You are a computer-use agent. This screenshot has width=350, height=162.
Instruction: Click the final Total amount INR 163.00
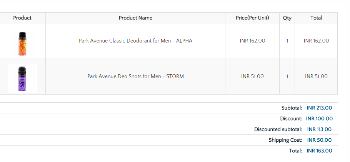(319, 151)
